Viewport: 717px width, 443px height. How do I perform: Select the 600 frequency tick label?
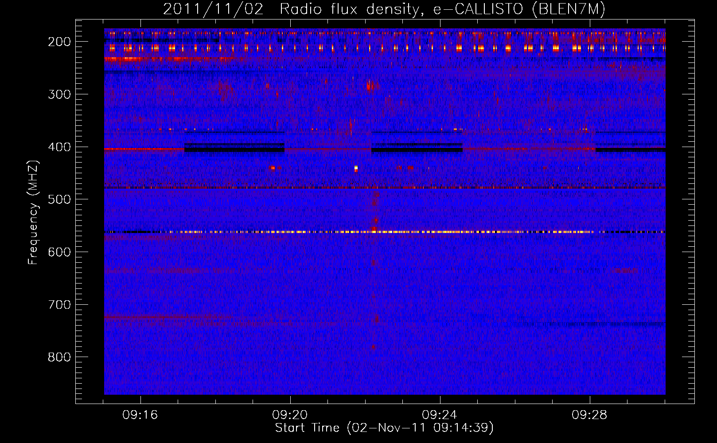[x=59, y=252]
